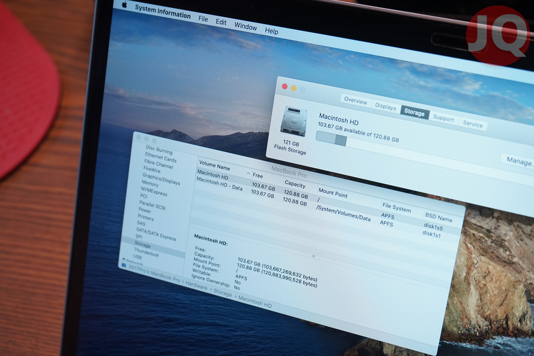Sort by the Free column header
This screenshot has width=534, height=356.
point(258,175)
